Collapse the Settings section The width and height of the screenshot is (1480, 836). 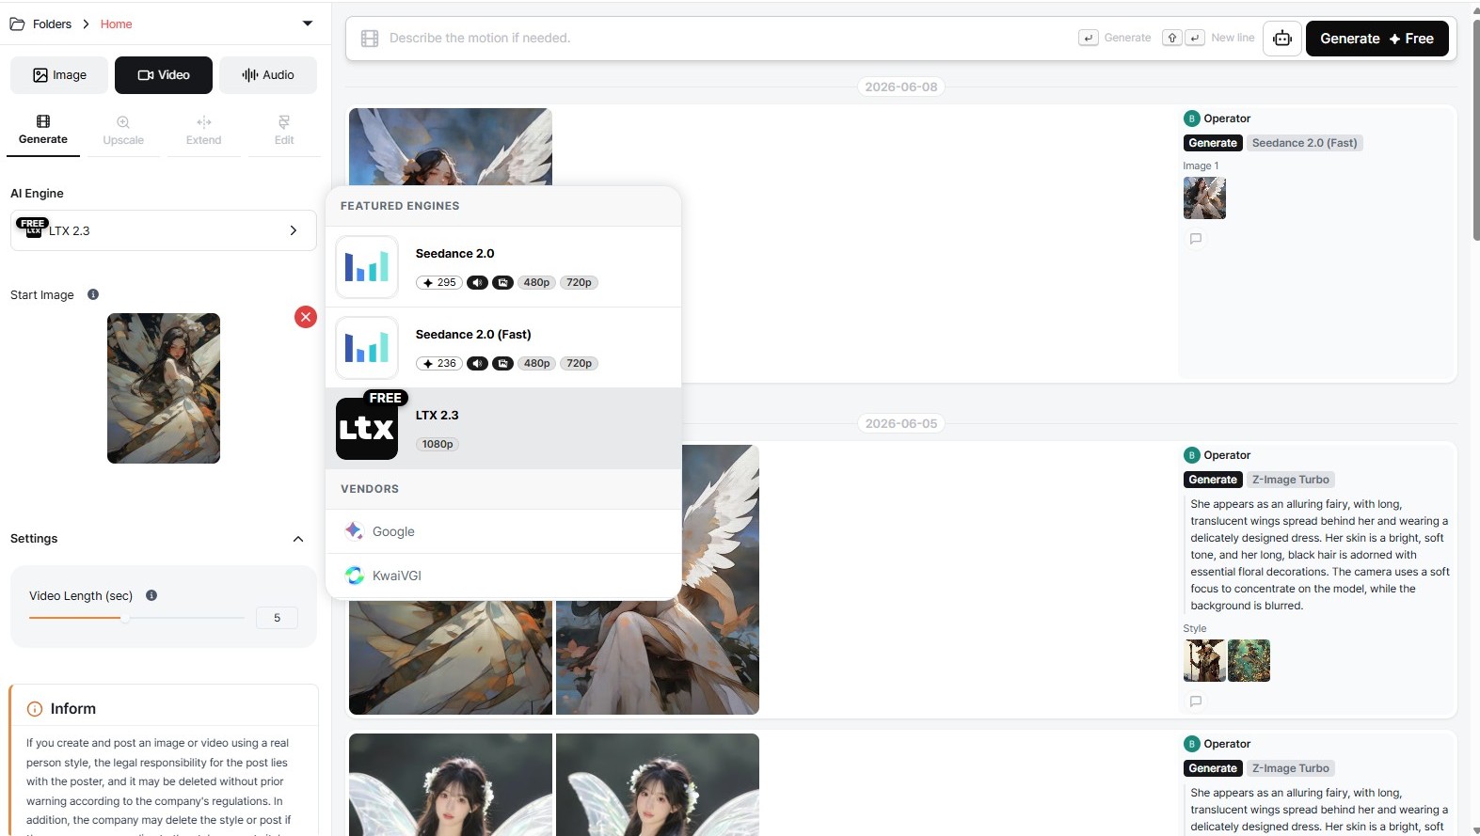pyautogui.click(x=298, y=539)
